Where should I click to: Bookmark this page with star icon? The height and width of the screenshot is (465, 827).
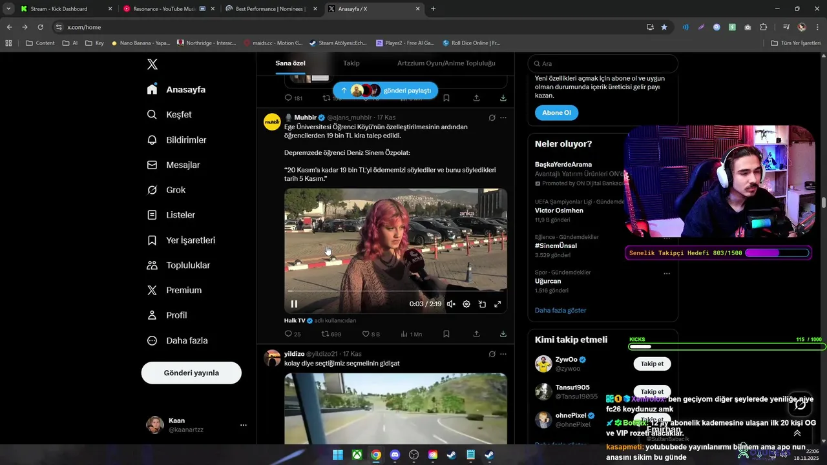point(664,27)
